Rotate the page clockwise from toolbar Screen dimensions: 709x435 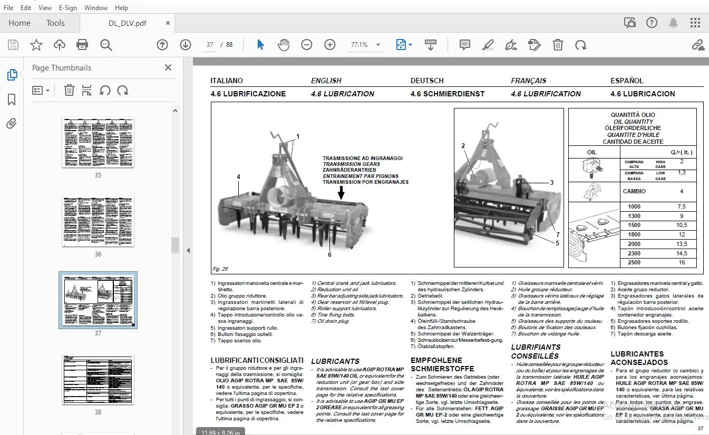(580, 45)
